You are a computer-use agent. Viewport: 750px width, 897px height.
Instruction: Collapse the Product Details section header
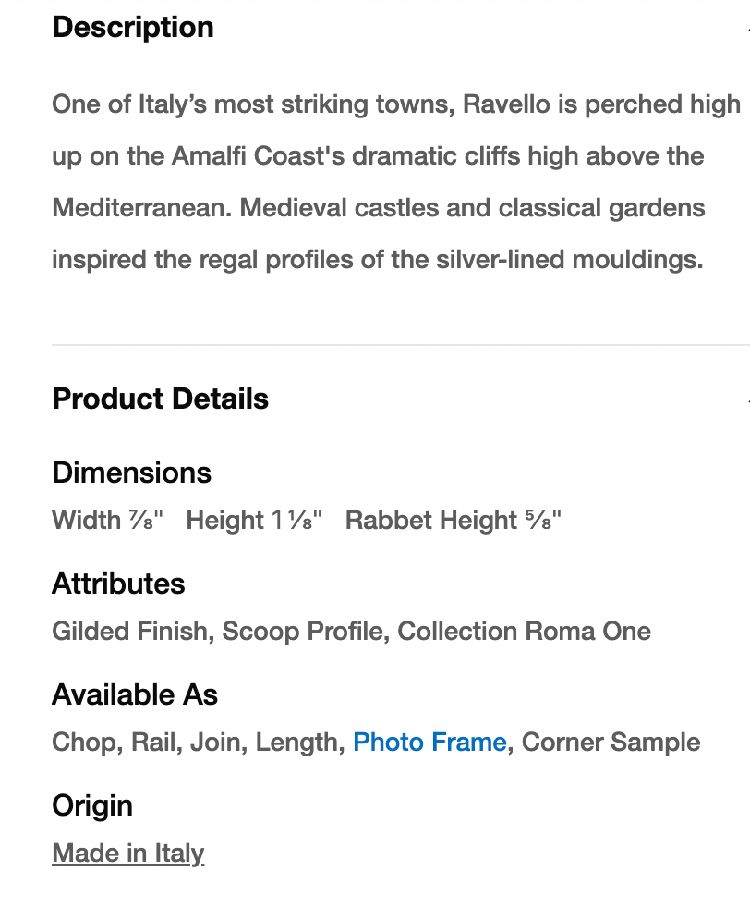pyautogui.click(x=160, y=399)
